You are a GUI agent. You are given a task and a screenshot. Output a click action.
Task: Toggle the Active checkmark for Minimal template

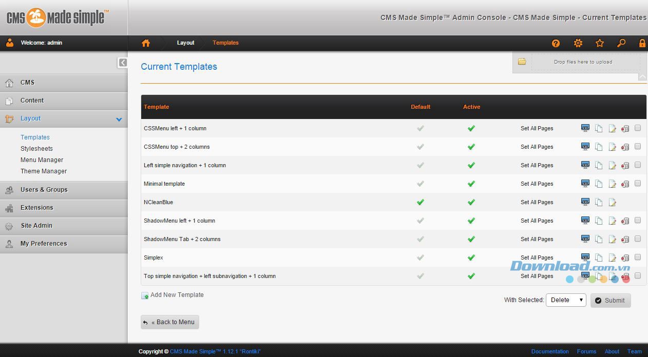pos(471,183)
